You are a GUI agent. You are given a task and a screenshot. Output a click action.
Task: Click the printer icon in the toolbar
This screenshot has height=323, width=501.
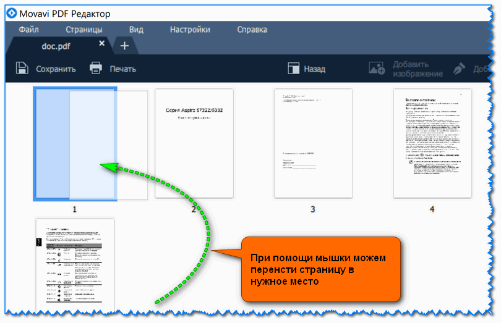click(96, 68)
